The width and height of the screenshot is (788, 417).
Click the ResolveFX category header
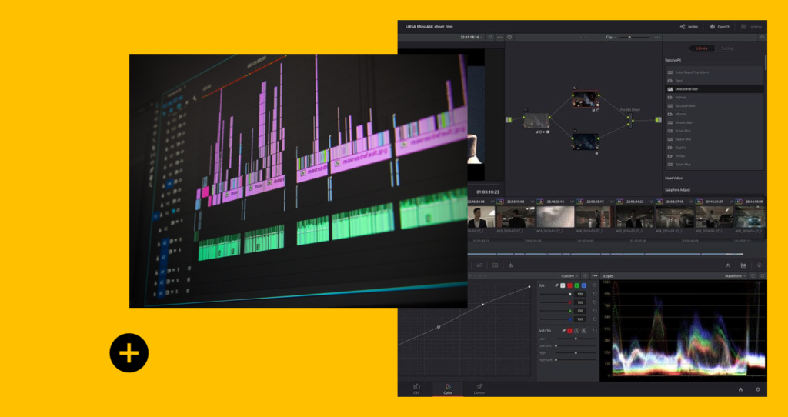673,60
